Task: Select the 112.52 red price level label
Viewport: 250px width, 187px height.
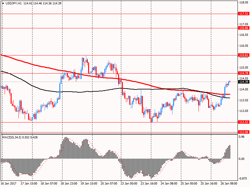Action: 244,122
